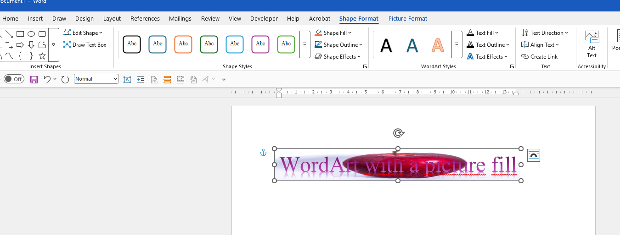This screenshot has width=620, height=235.
Task: Apply the orange-outlined Abc shape style
Action: click(183, 44)
